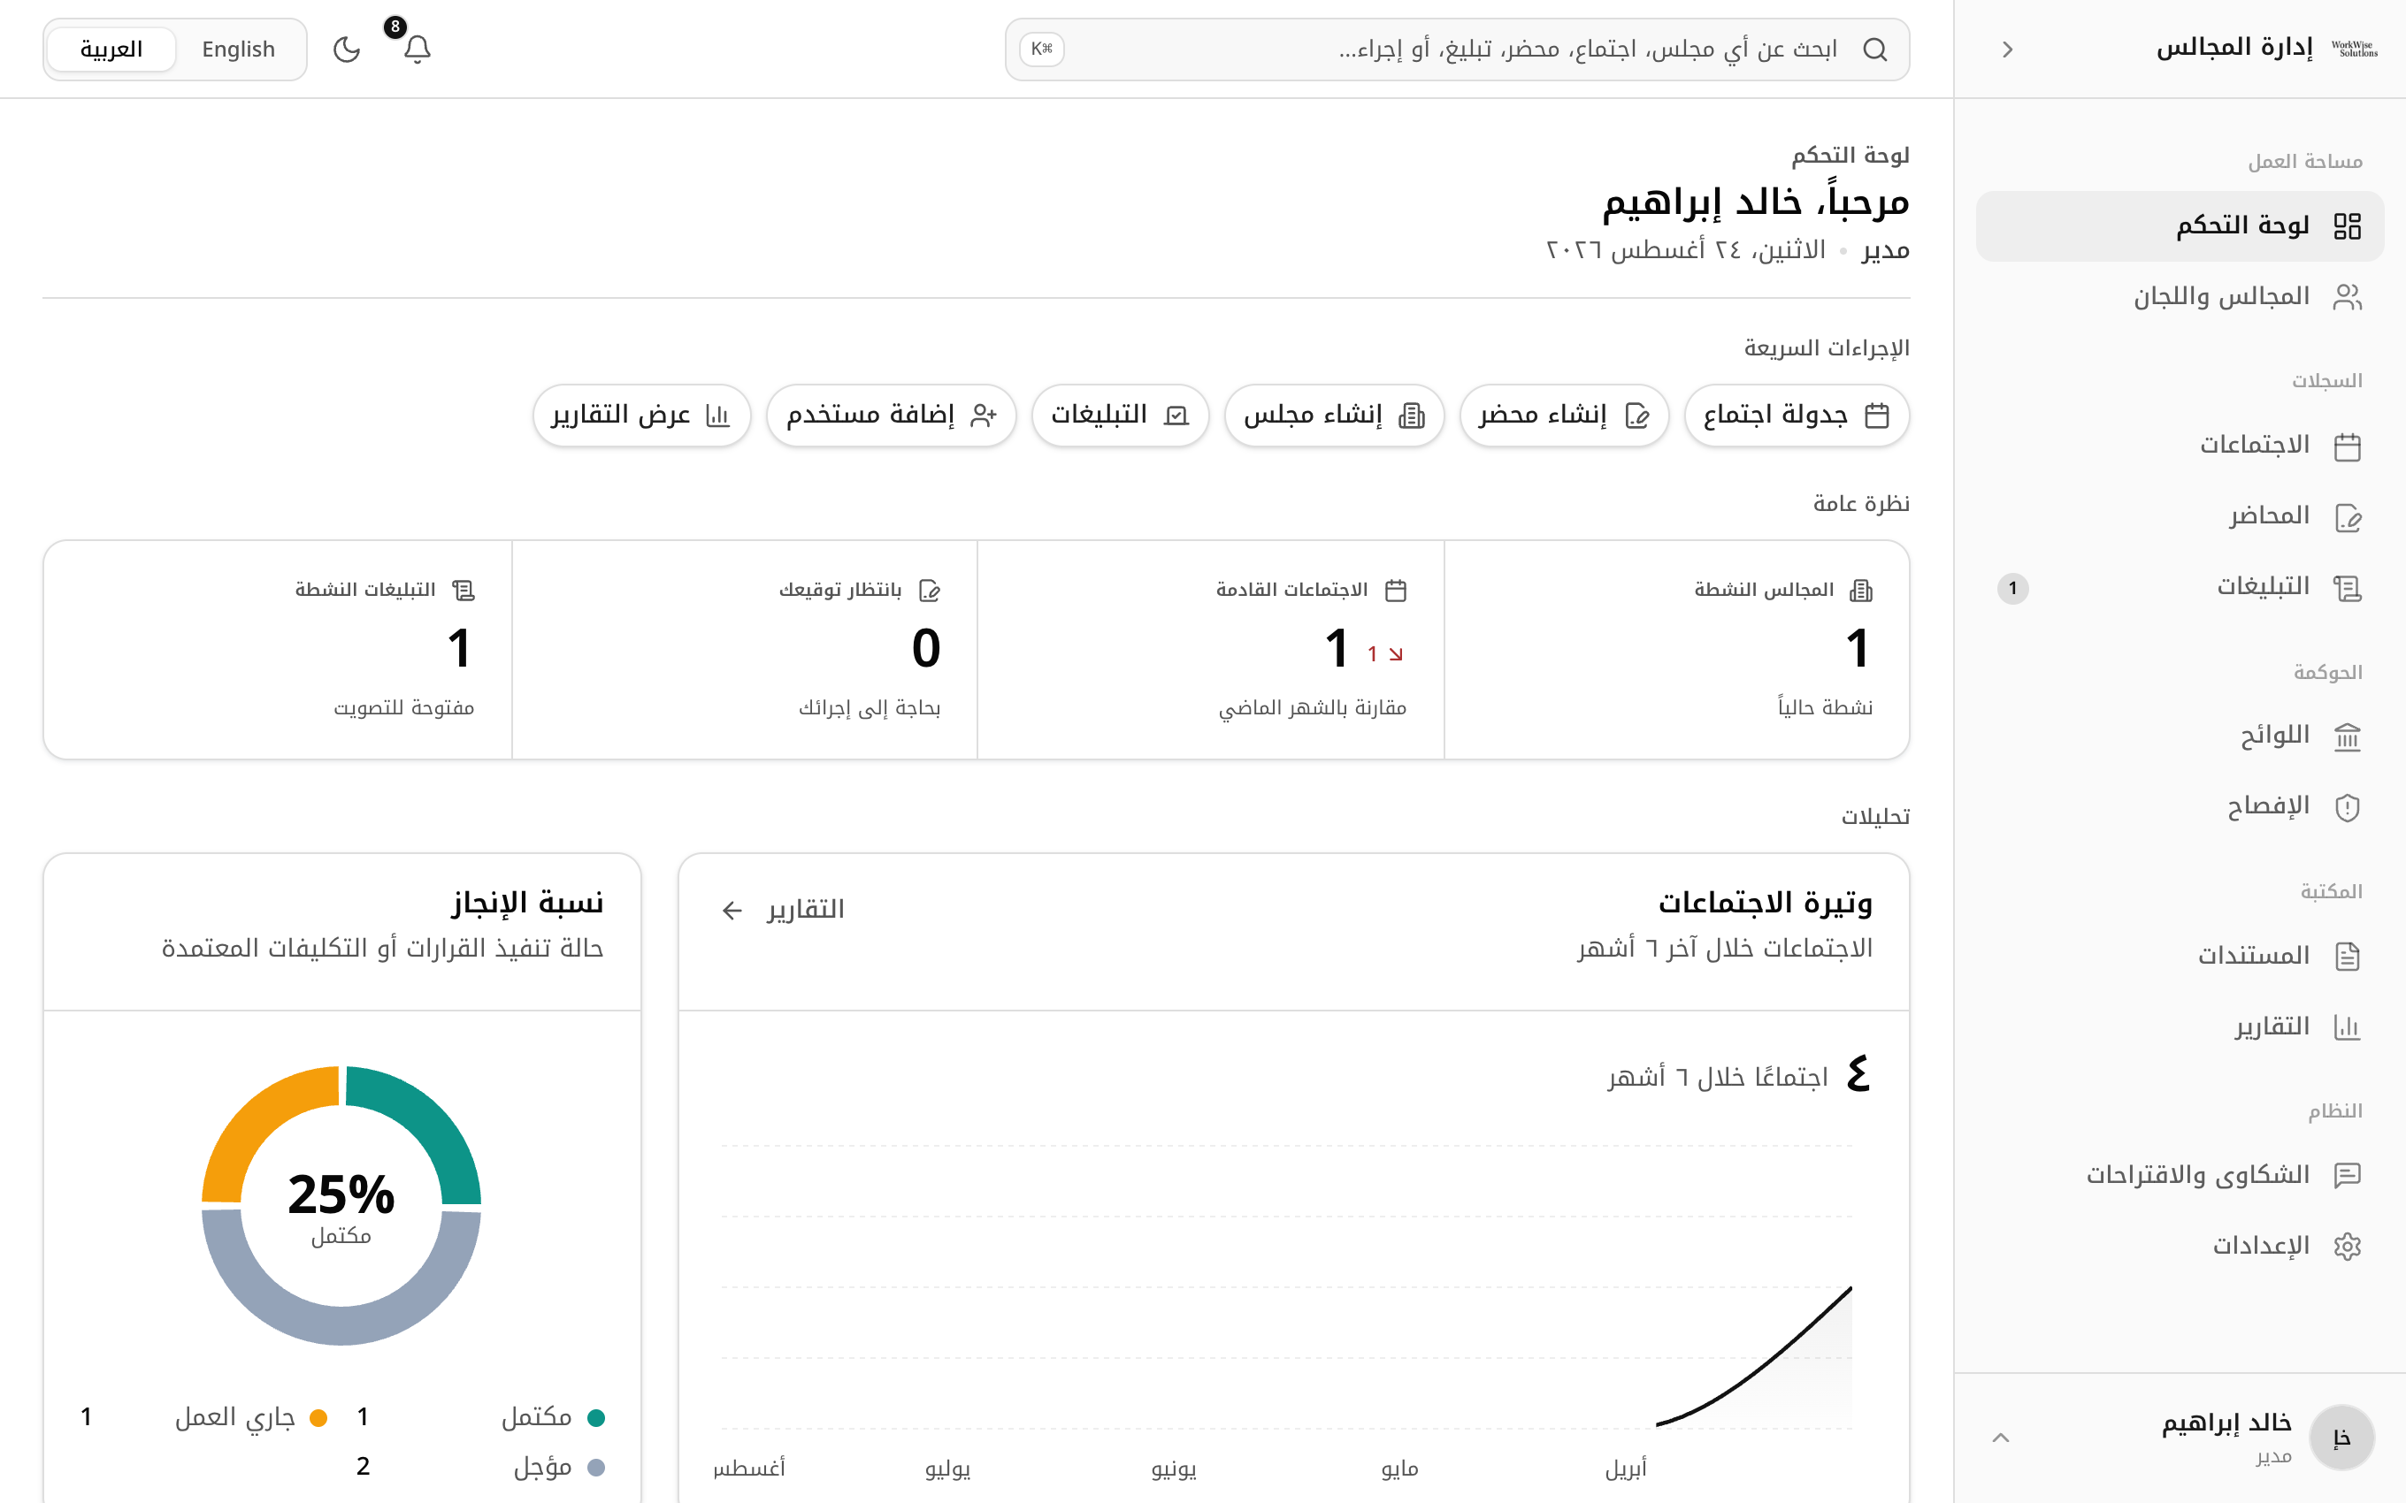This screenshot has height=1503, width=2406.
Task: Click the أغسطس axis label
Action: [x=749, y=1468]
